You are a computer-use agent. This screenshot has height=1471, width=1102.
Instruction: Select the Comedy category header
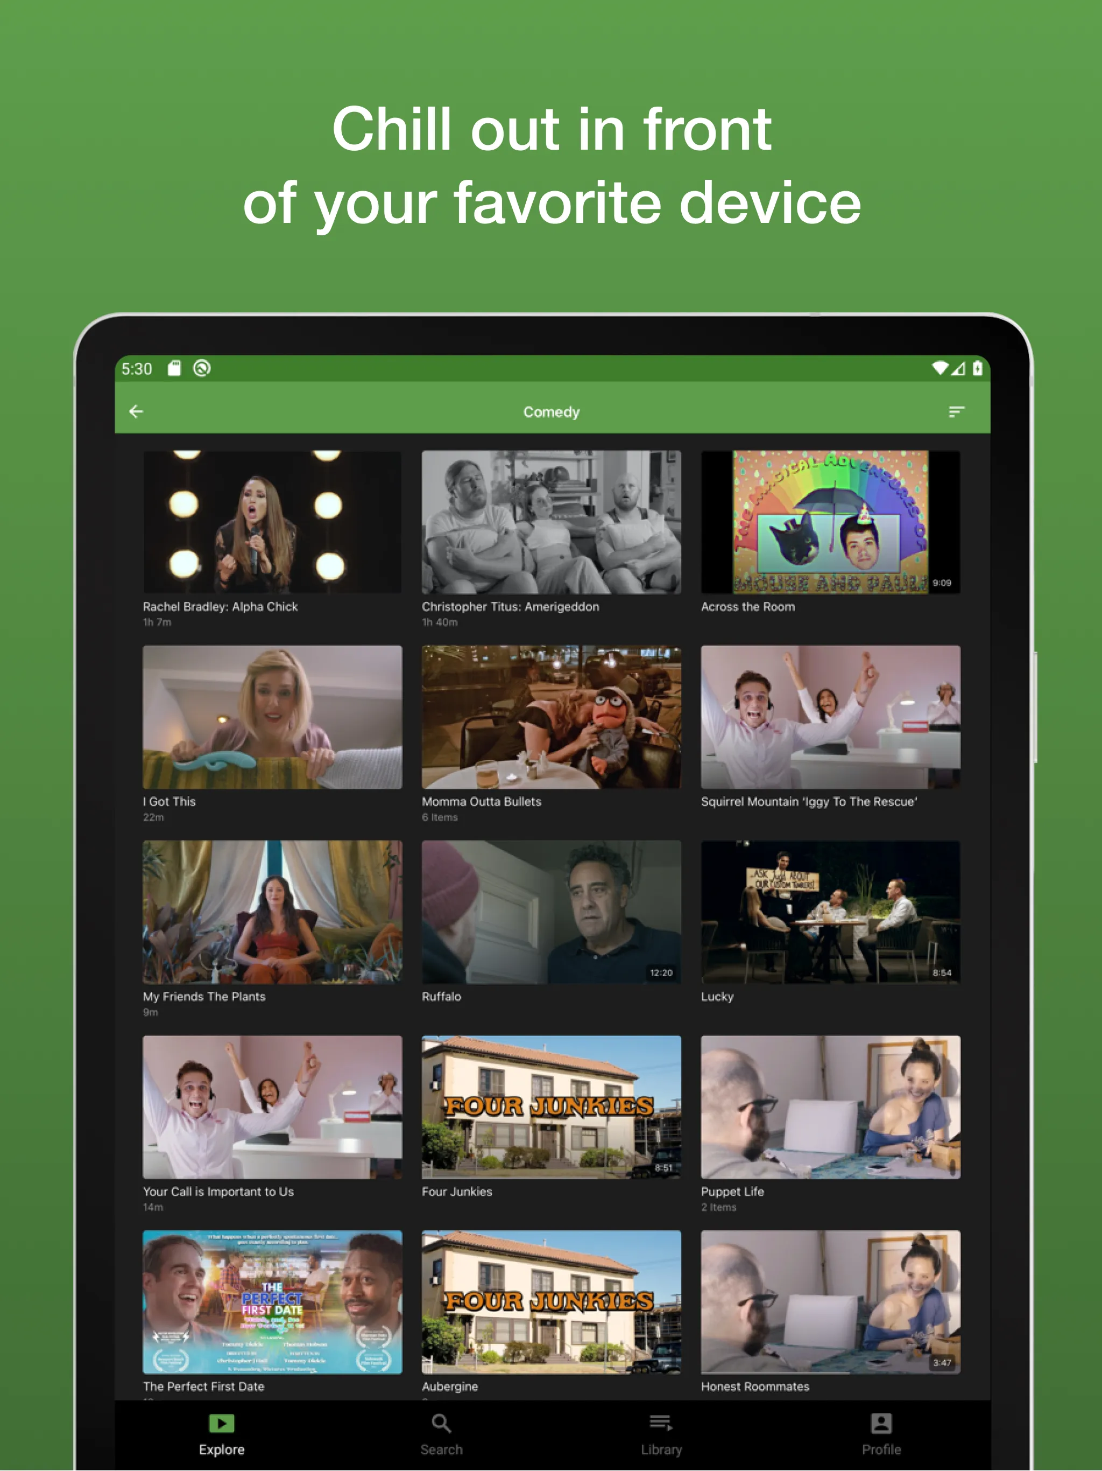551,411
